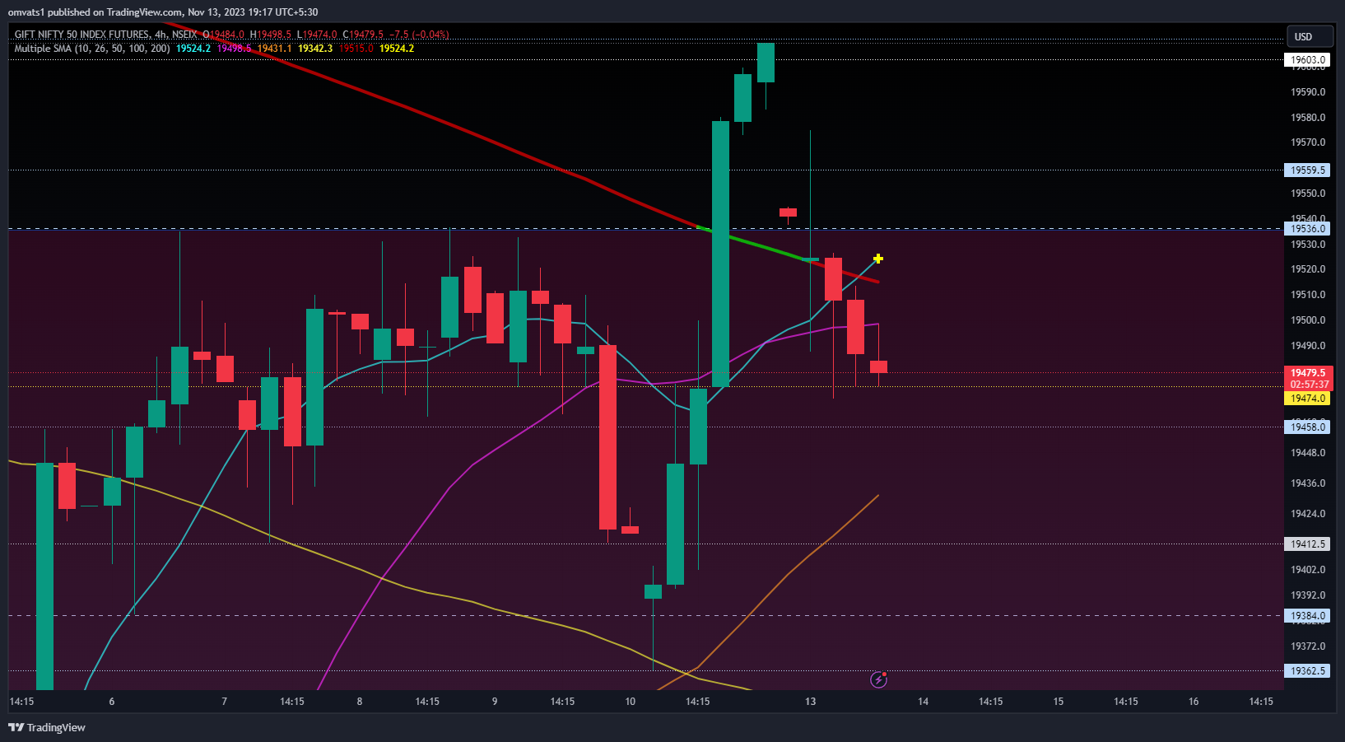This screenshot has width=1345, height=742.
Task: Click the yellow cross marker on chart
Action: tap(878, 259)
